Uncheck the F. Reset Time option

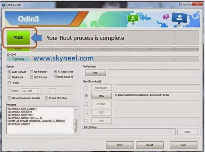55,72
